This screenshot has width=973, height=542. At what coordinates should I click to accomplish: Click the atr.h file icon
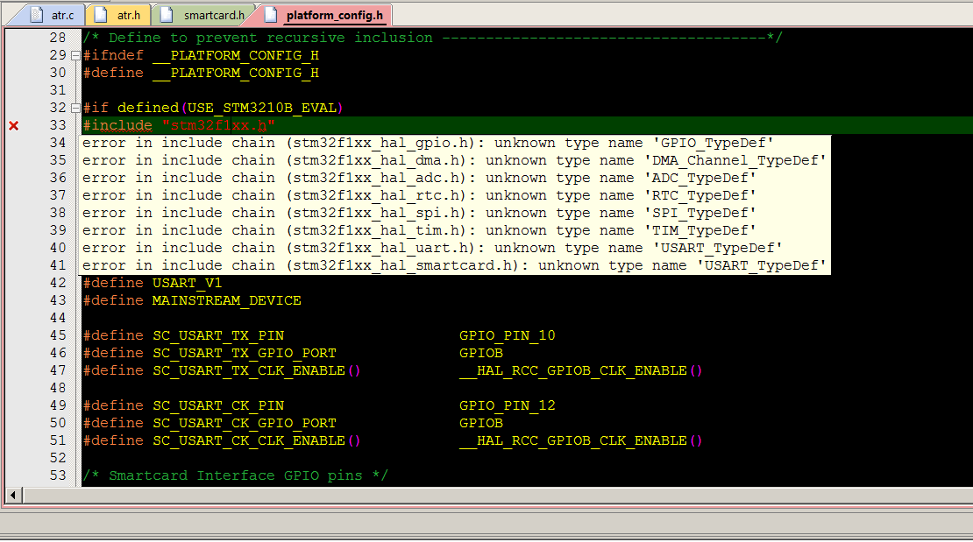tap(101, 15)
